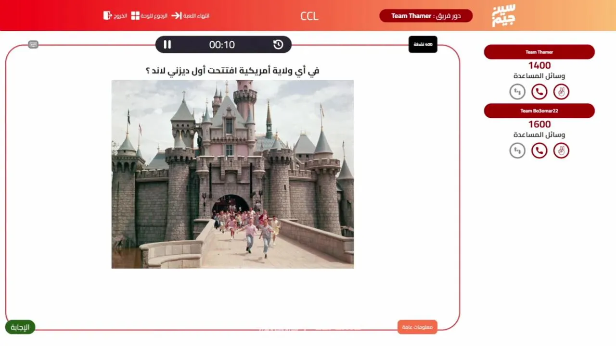Image resolution: width=616 pixels, height=346 pixels.
Task: Click وسائل المساعدة label under Team Bo3omar22
Action: (x=539, y=135)
